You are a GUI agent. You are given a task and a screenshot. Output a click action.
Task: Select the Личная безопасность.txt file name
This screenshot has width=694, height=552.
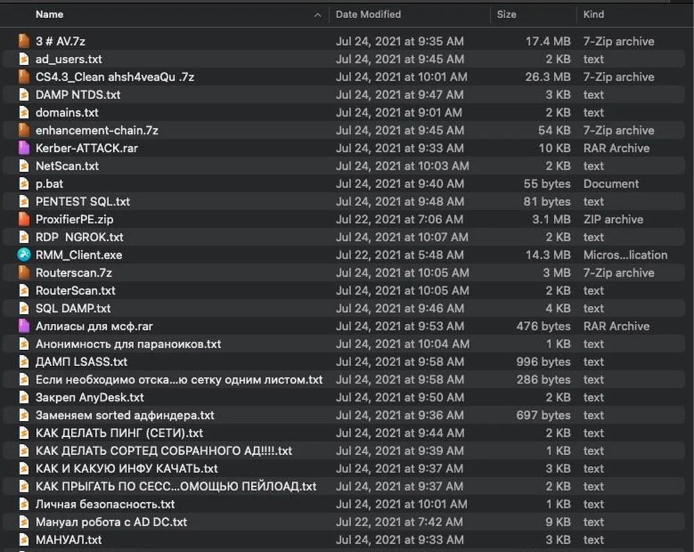click(x=105, y=504)
